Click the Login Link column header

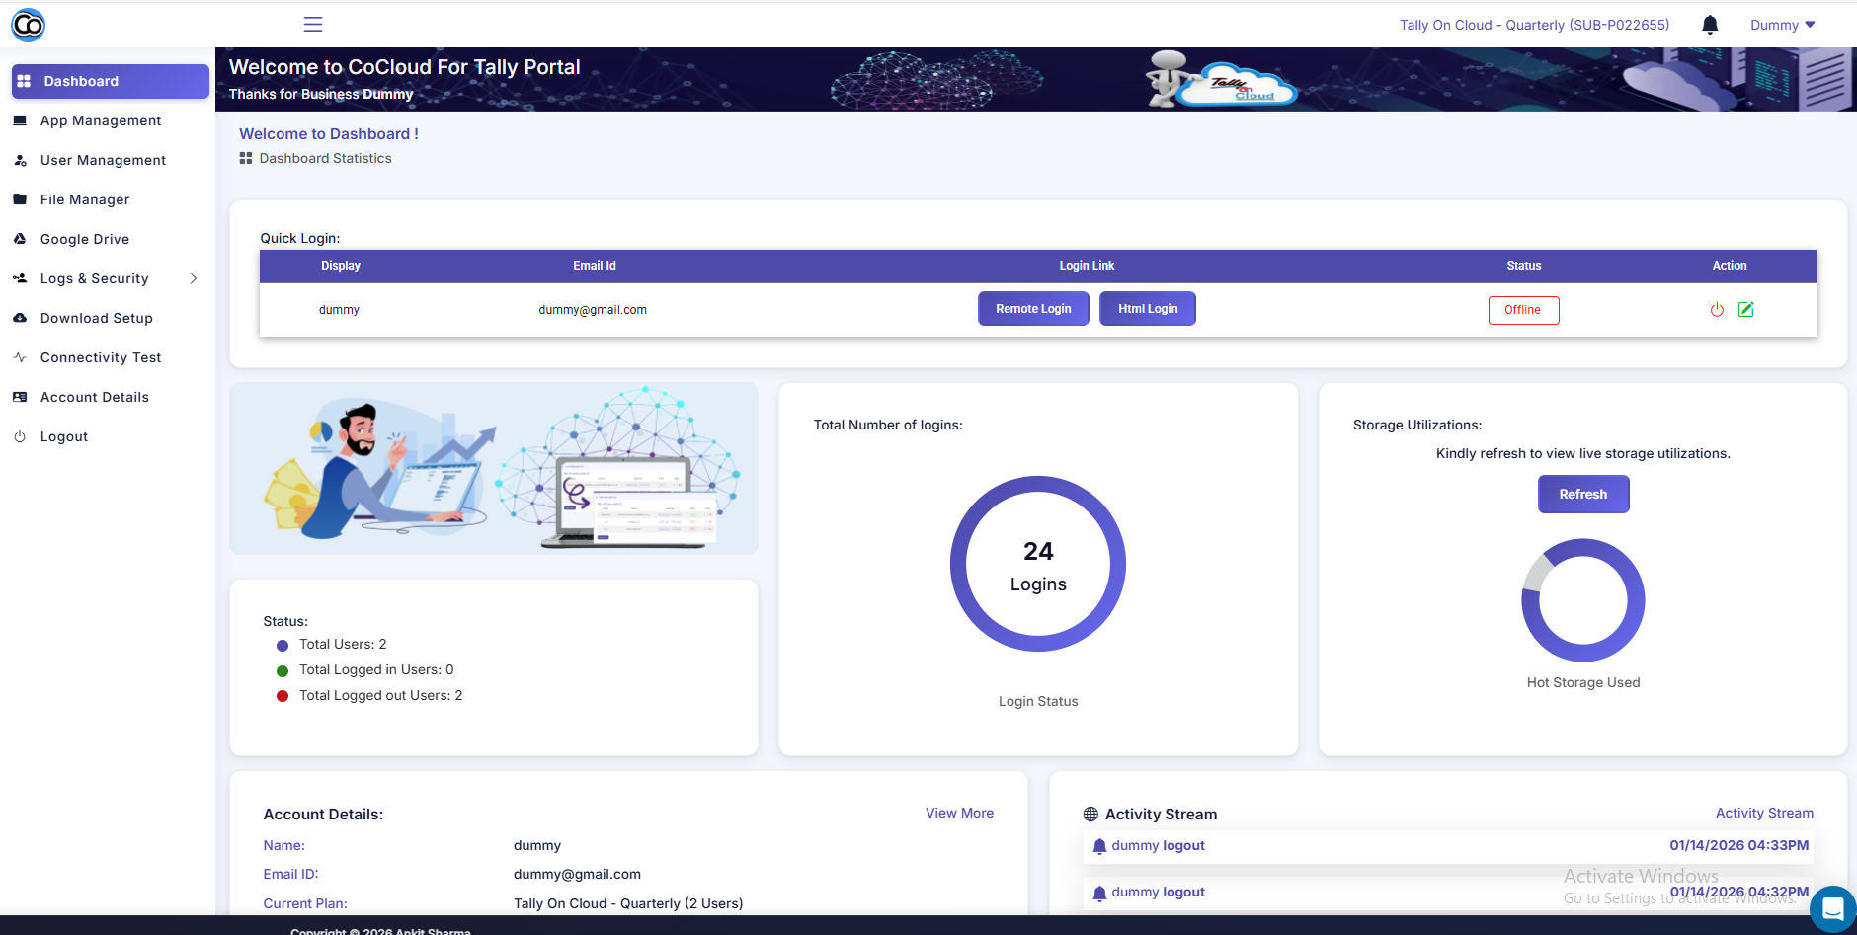pos(1087,266)
